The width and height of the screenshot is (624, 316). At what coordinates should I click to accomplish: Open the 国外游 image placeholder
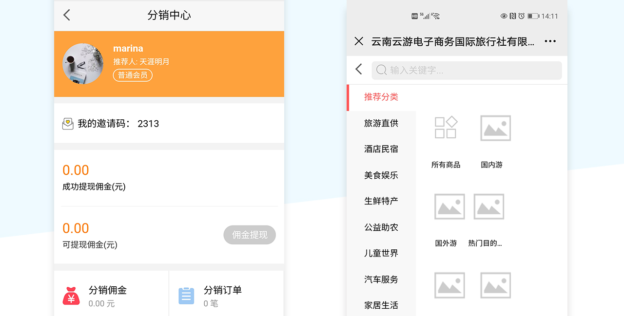449,206
